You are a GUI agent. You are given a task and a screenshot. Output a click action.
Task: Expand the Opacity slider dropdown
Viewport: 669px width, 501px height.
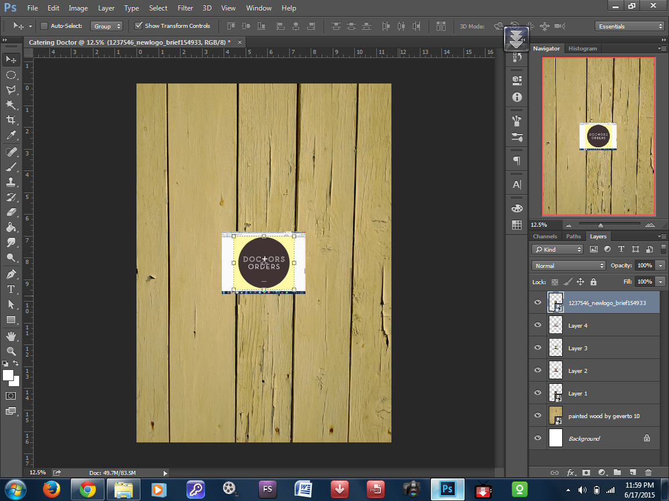click(660, 266)
